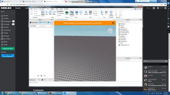Open the lighting technology deprecation link
Screen dimensions: 170x95
tap(83, 23)
